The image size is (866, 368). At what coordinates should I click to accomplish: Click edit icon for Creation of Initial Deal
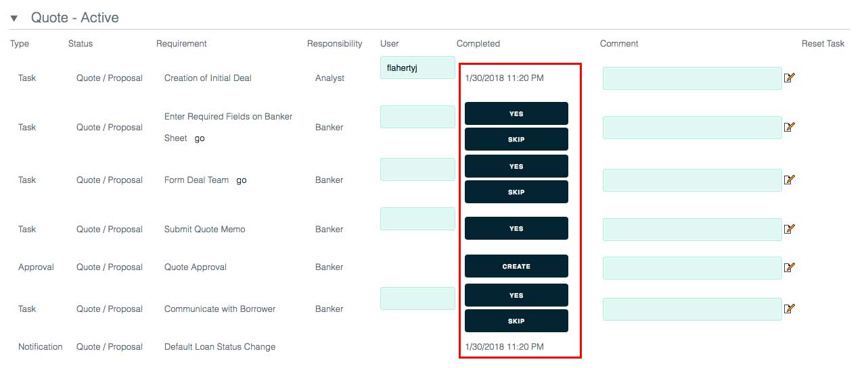(x=789, y=78)
